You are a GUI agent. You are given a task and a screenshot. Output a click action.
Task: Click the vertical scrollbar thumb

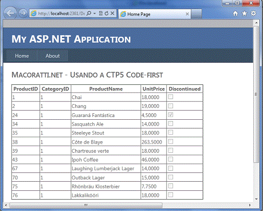point(256,94)
